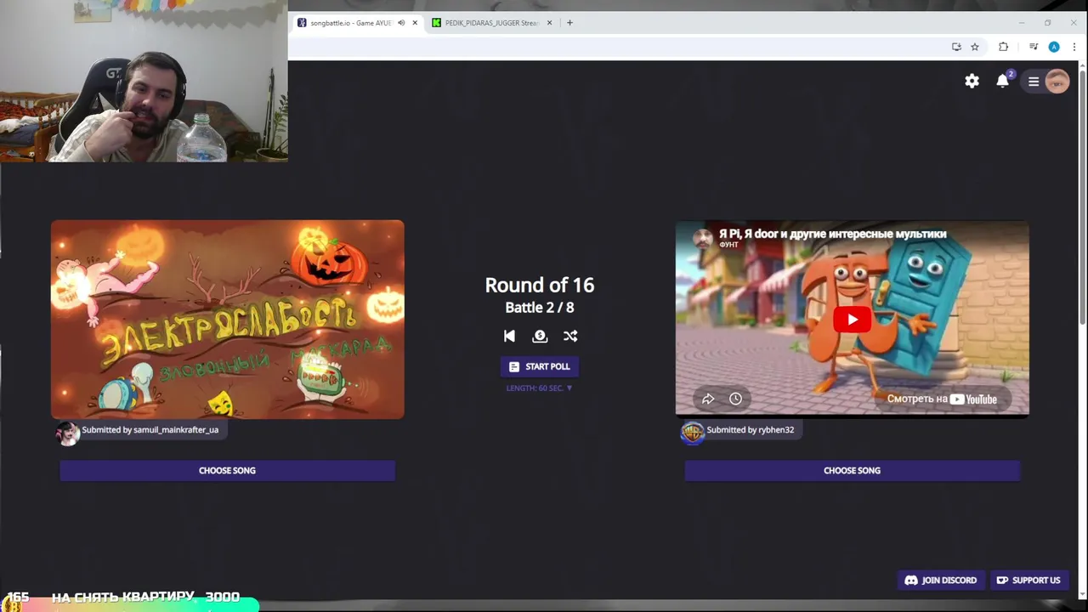The width and height of the screenshot is (1088, 612).
Task: Click the user avatar in songbattle header
Action: [1057, 81]
